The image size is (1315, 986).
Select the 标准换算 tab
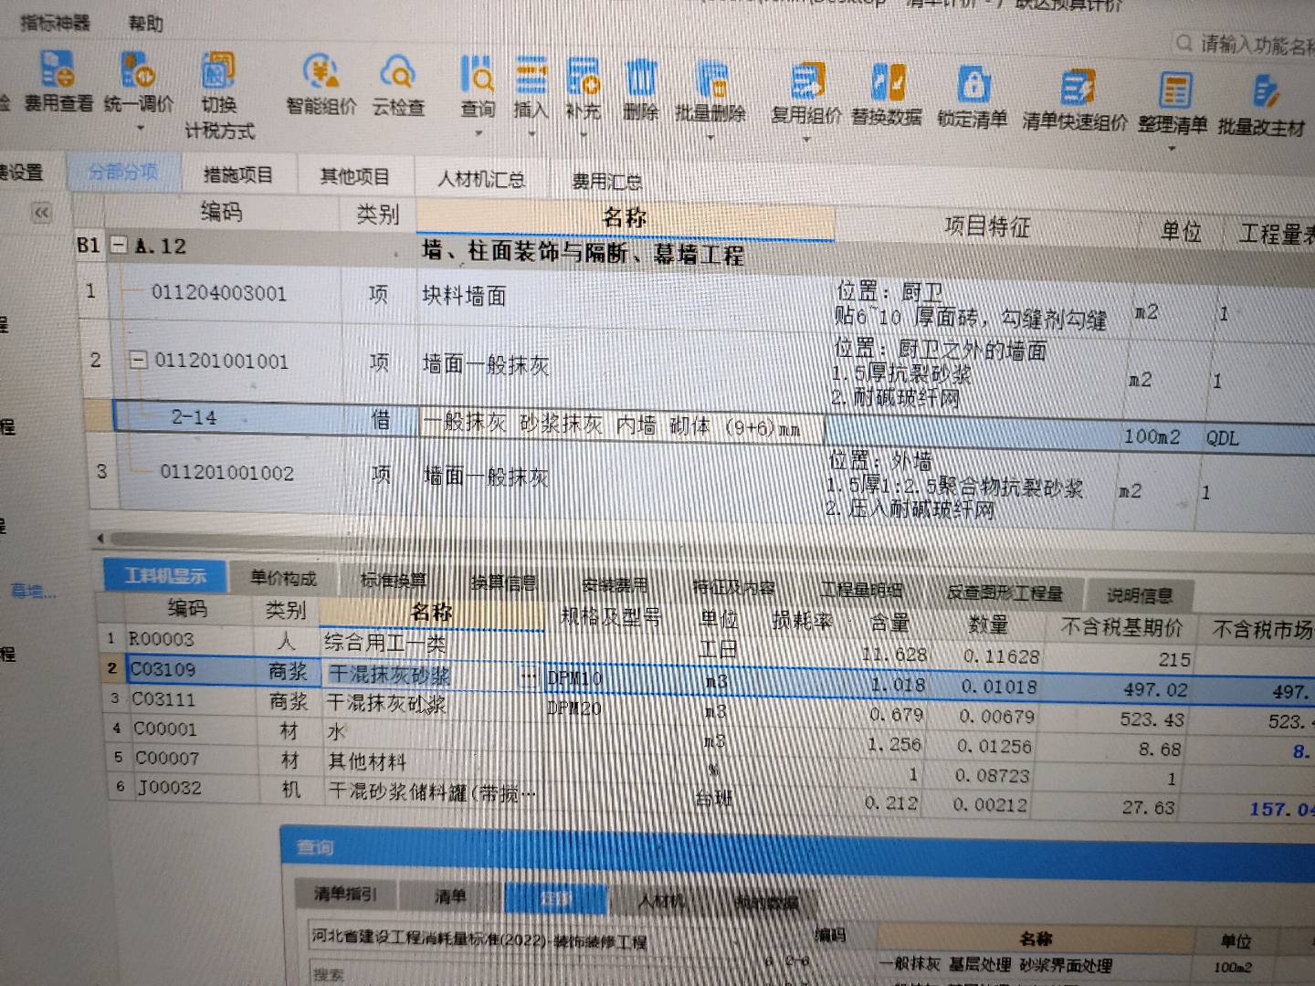pyautogui.click(x=394, y=580)
